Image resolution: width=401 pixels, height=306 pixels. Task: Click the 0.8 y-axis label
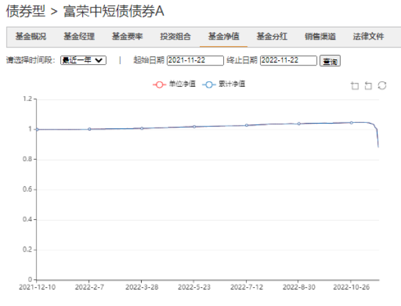click(x=27, y=159)
